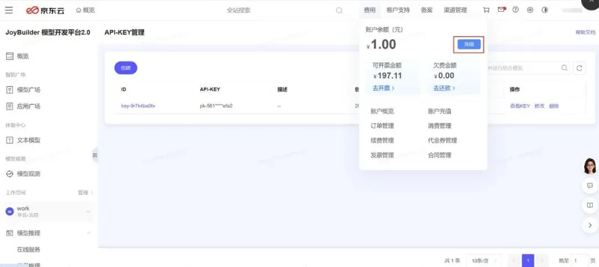Select 账户充值 in fee menu
This screenshot has width=599, height=267.
tap(440, 111)
